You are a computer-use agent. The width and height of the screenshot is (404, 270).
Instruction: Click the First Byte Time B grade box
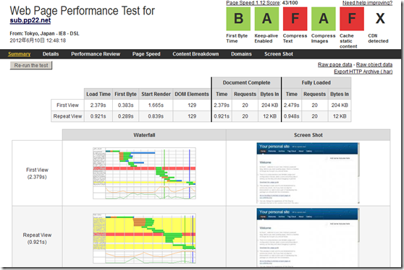click(238, 19)
